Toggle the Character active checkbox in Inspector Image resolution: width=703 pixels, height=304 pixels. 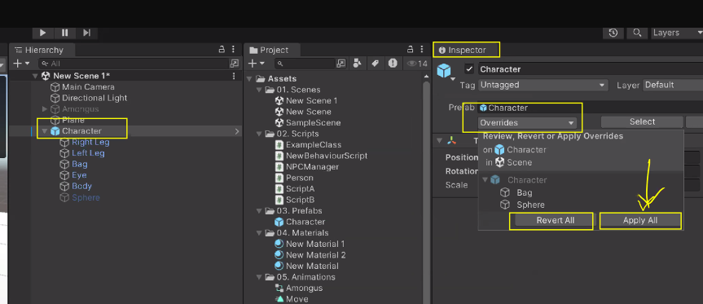click(469, 69)
